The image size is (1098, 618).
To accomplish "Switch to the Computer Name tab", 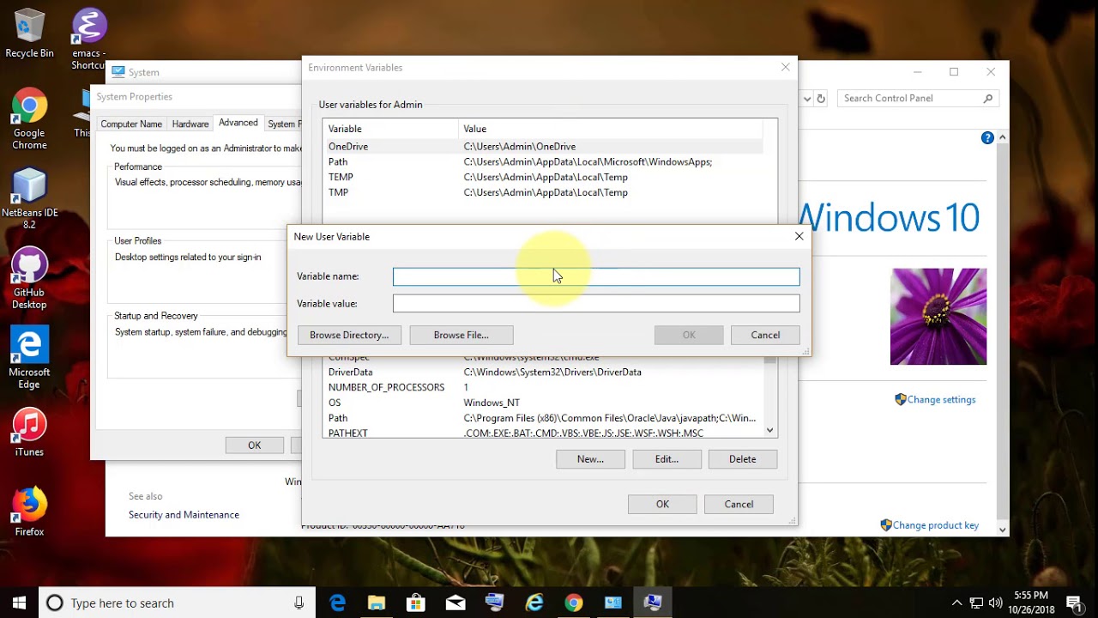I will click(131, 124).
